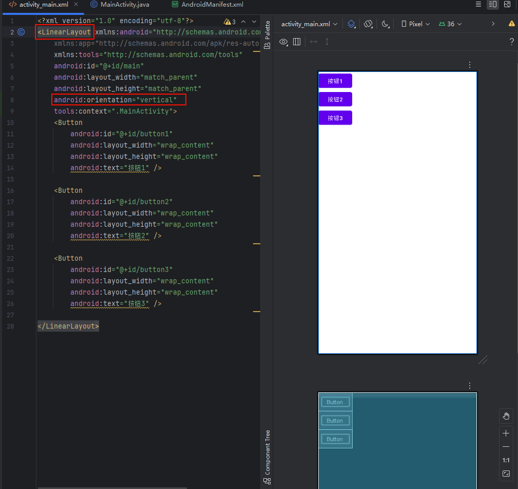Open the API 36 version dropdown
Viewport: 518px width, 489px height.
450,24
